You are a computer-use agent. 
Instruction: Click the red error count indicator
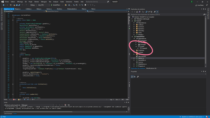click(14, 99)
